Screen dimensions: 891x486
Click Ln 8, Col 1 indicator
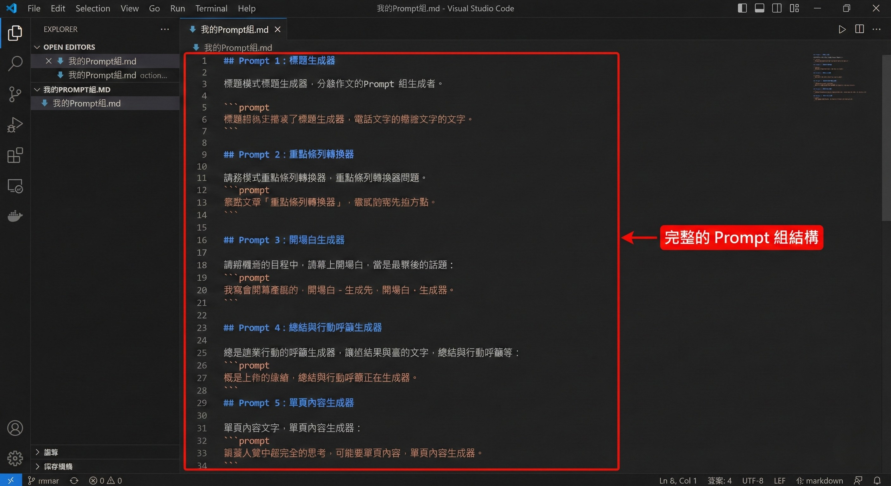click(x=678, y=481)
